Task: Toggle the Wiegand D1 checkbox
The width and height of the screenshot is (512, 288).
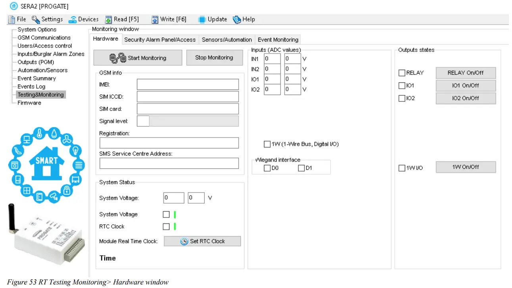Action: coord(301,168)
